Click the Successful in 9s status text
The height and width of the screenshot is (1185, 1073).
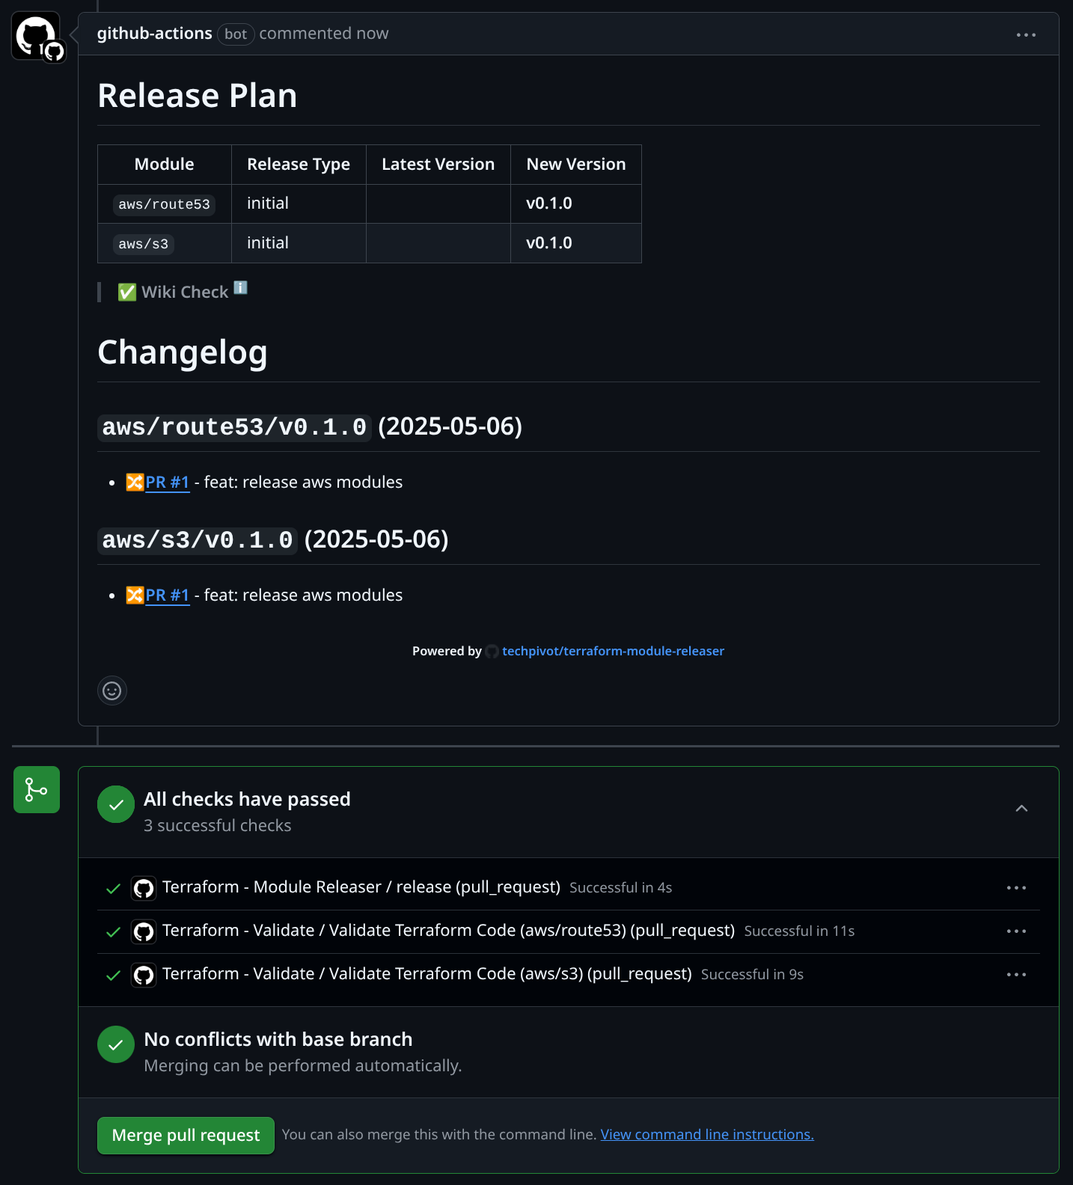pos(752,975)
